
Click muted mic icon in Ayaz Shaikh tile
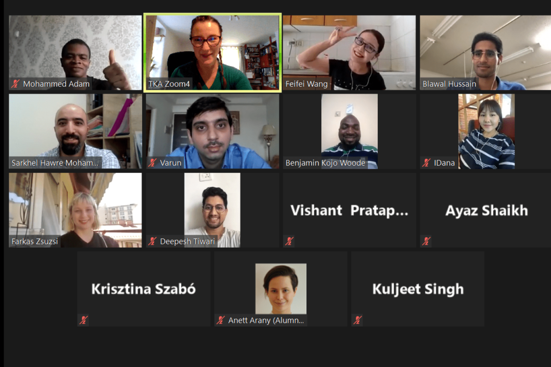tap(426, 241)
